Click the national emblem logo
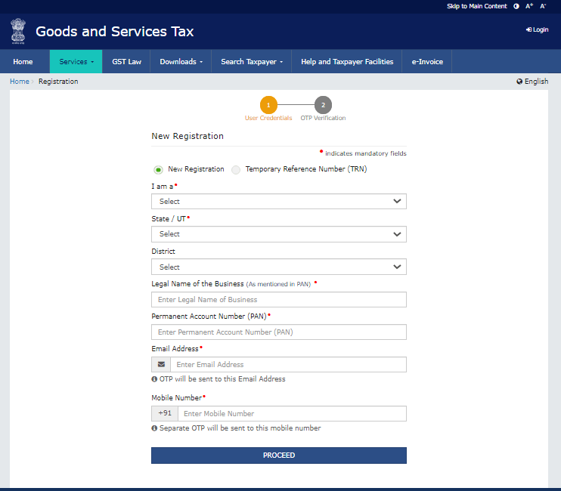Viewport: 561px width, 491px height. click(x=18, y=32)
